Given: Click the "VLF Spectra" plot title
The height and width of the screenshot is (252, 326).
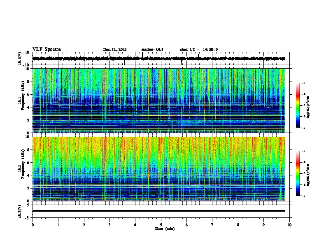Looking at the screenshot, I should [x=47, y=49].
